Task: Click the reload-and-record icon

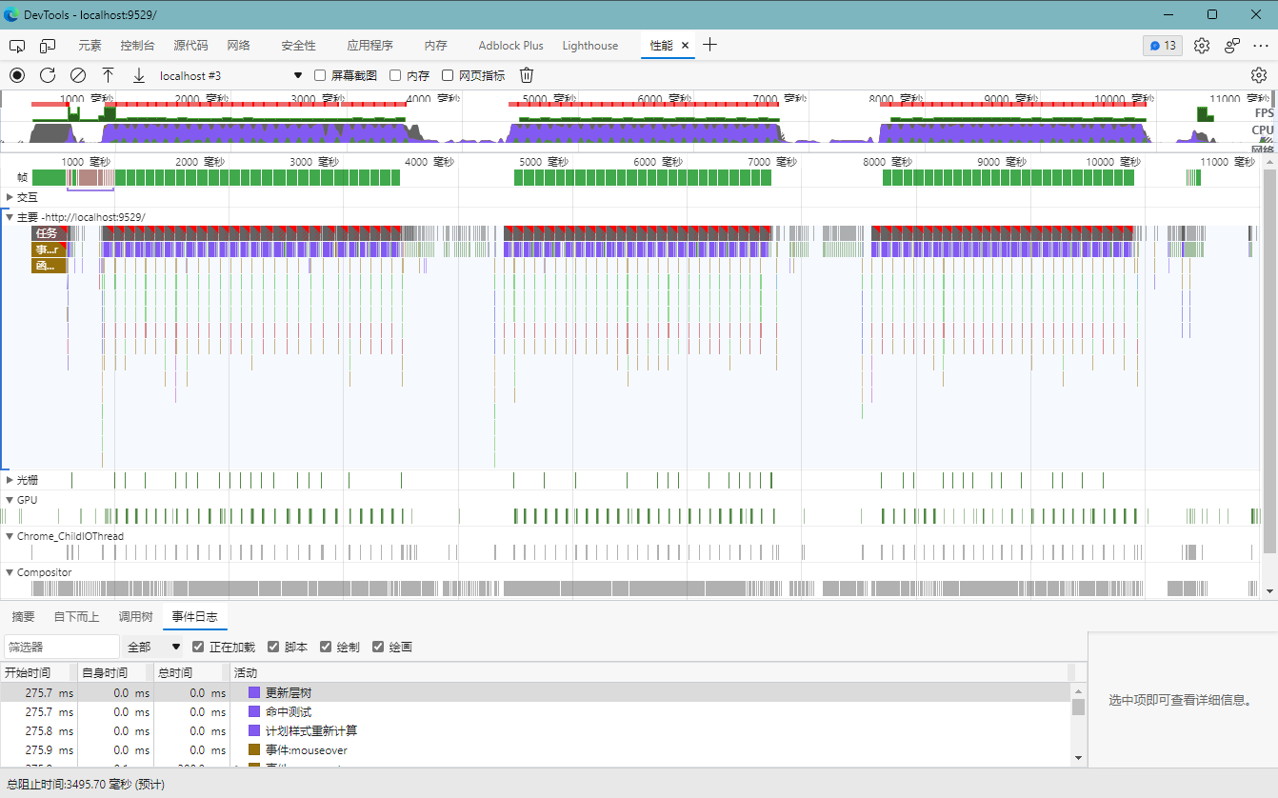Action: pyautogui.click(x=48, y=75)
